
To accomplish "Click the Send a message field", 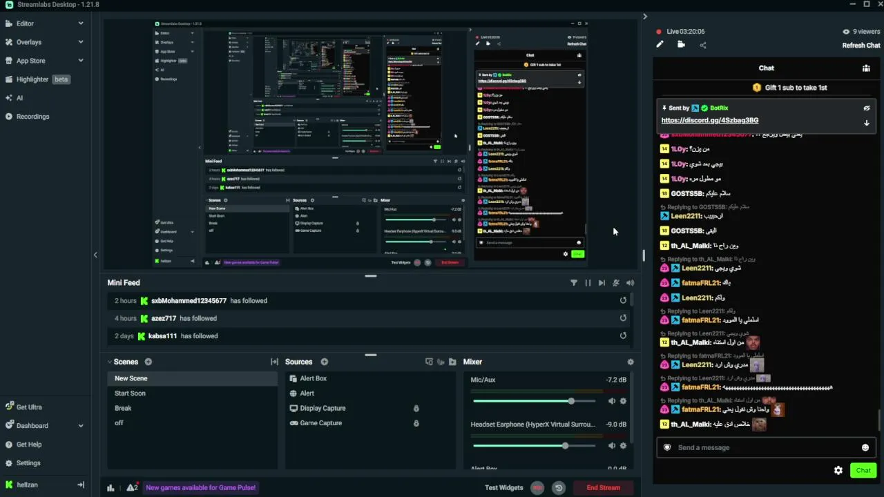I will pos(765,447).
